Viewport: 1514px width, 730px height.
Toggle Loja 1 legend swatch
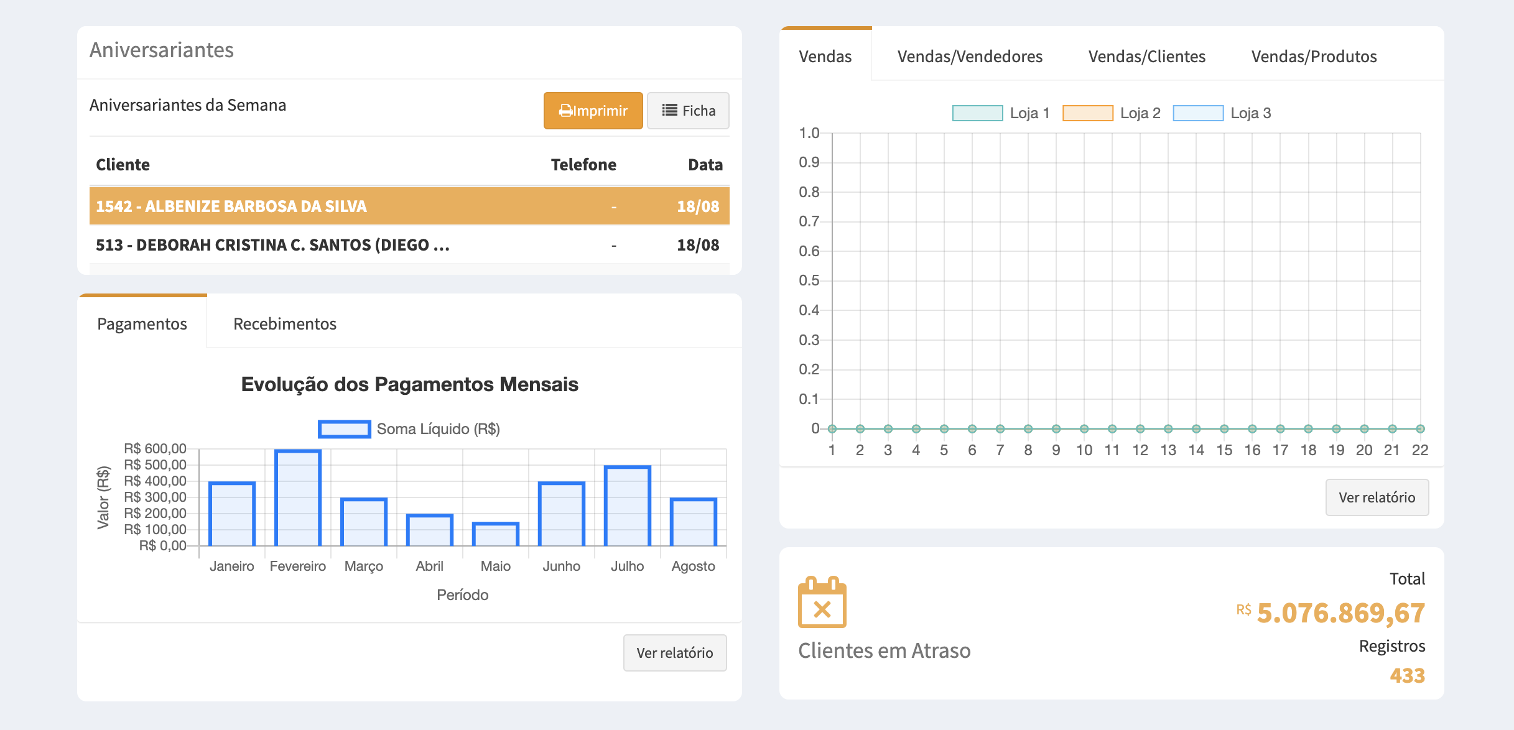tap(977, 113)
